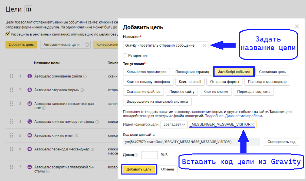The width and height of the screenshot is (306, 181).
Task: Click the help icon beside Автоматические цели
Action: click(87, 45)
